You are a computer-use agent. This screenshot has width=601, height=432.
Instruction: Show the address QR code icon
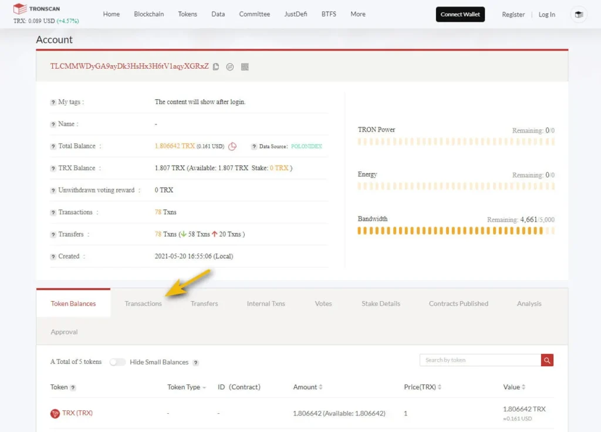245,67
